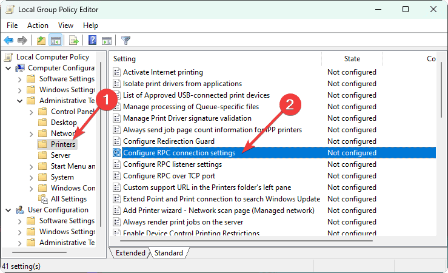Select Manage processing of Queue-specific files
The height and width of the screenshot is (273, 448).
pos(191,107)
